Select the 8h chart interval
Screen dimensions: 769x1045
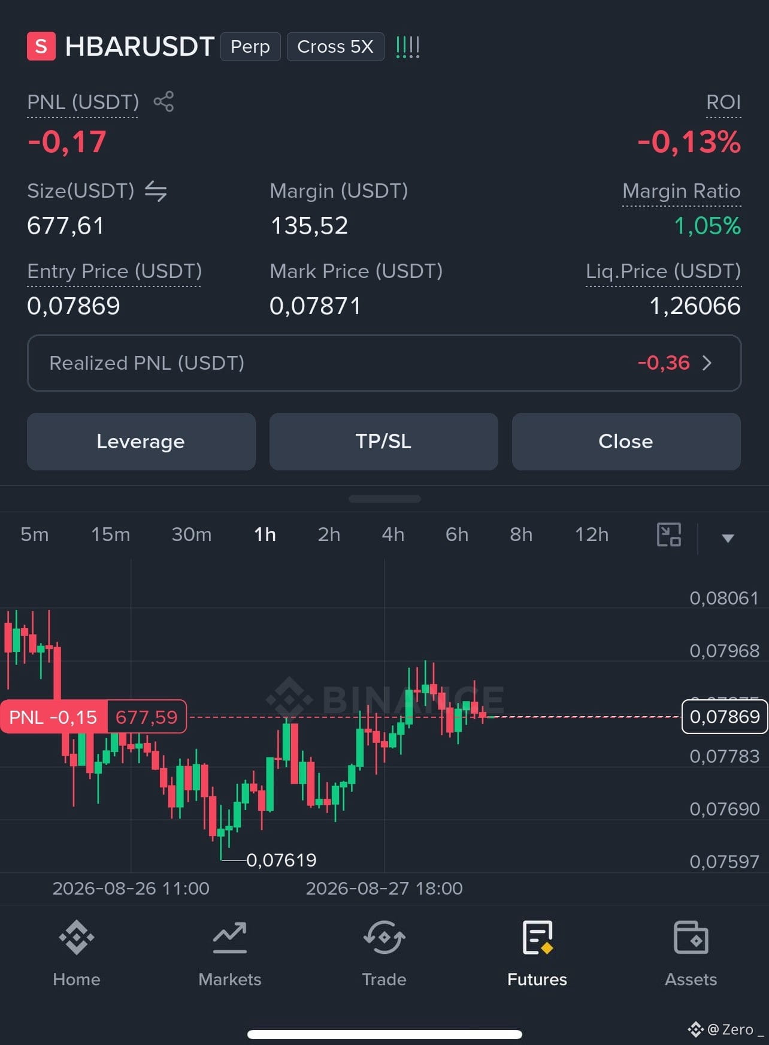521,534
